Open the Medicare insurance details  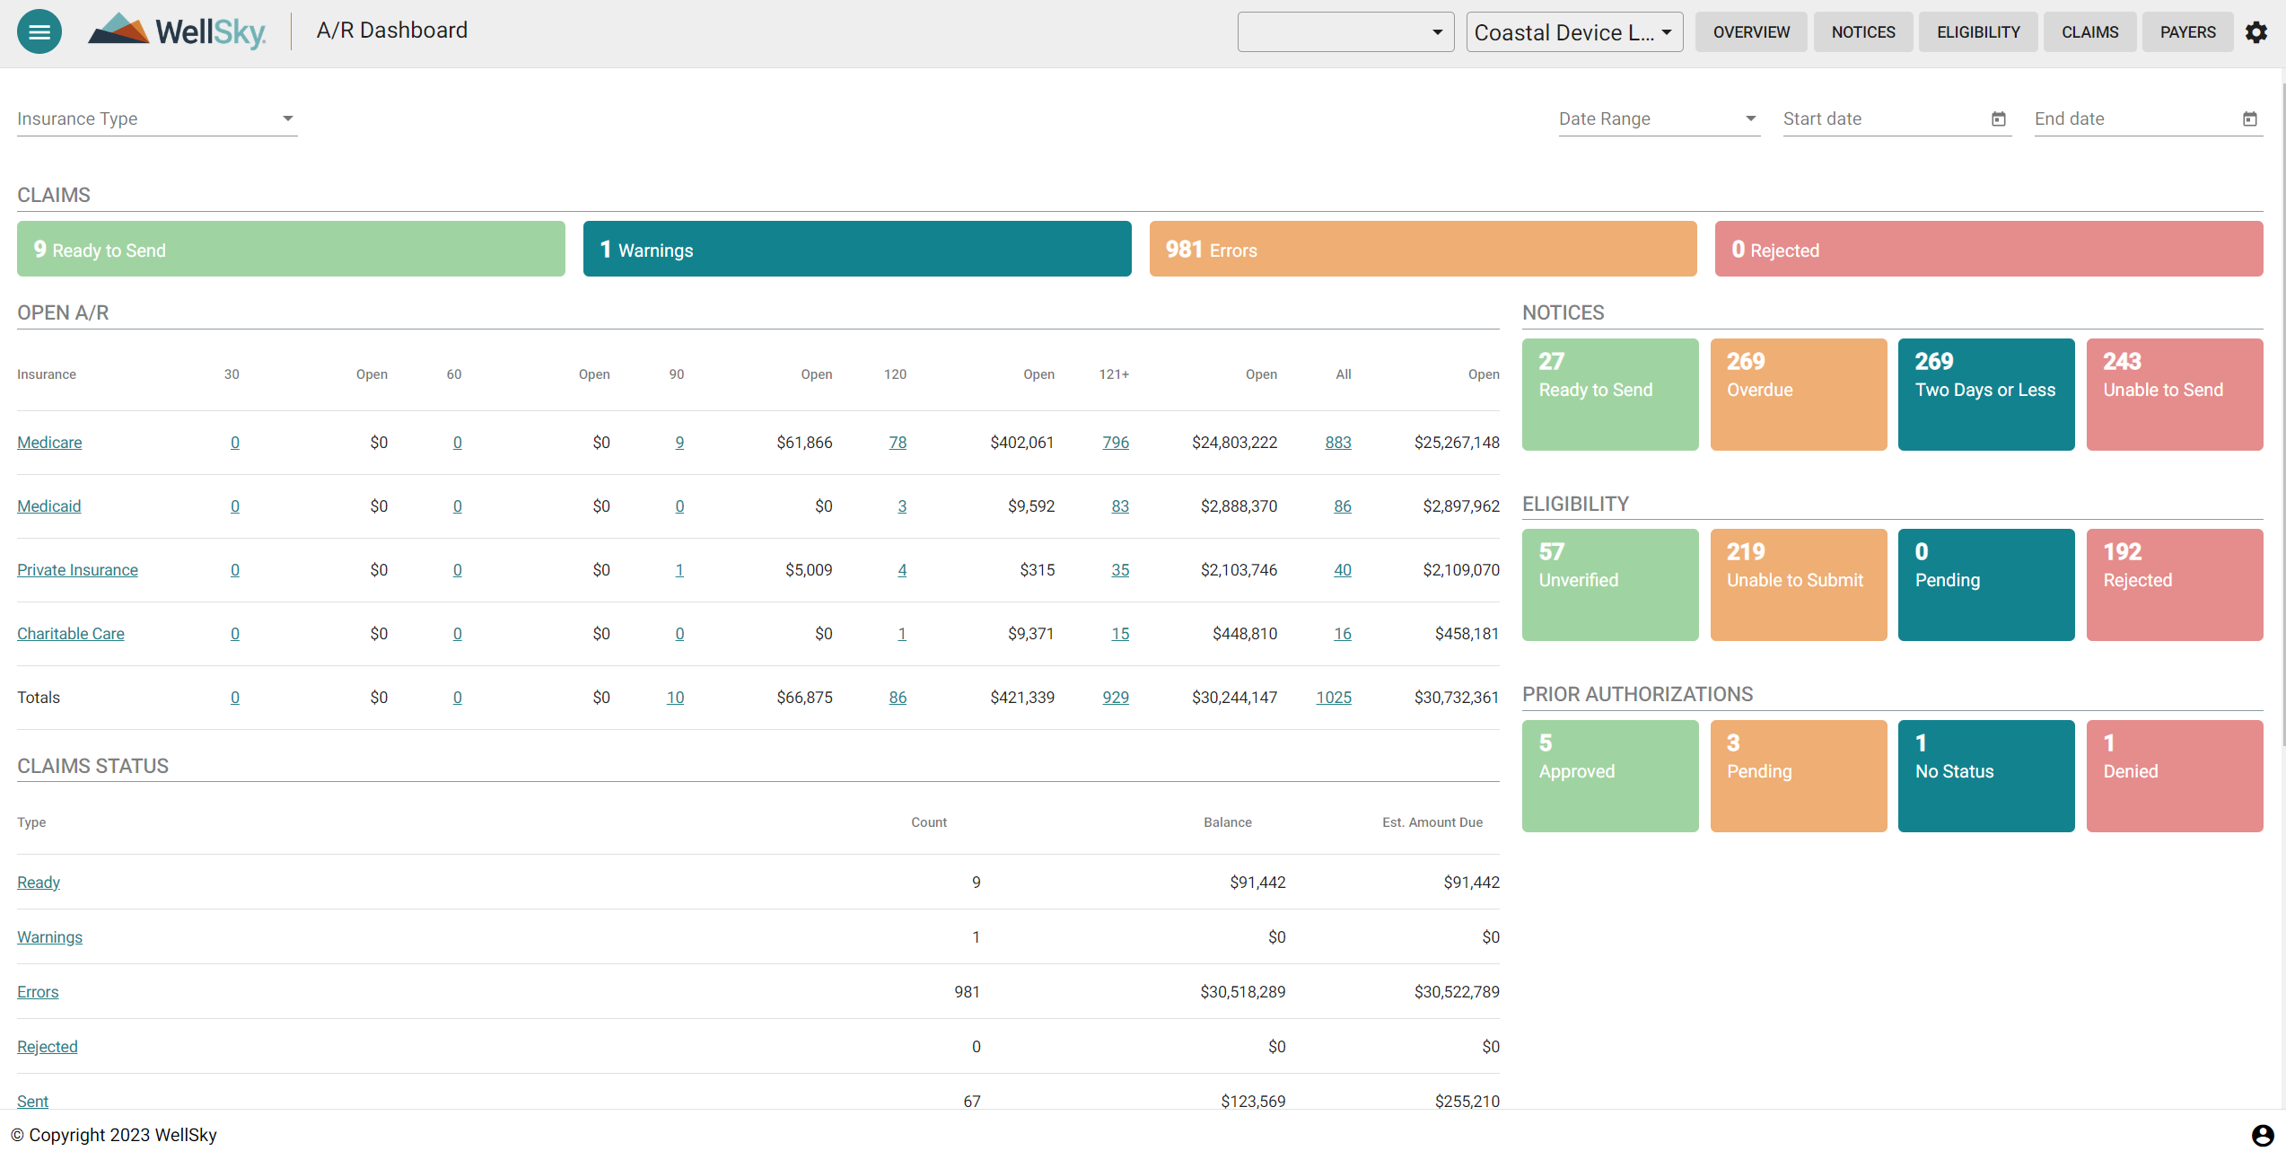(x=49, y=443)
